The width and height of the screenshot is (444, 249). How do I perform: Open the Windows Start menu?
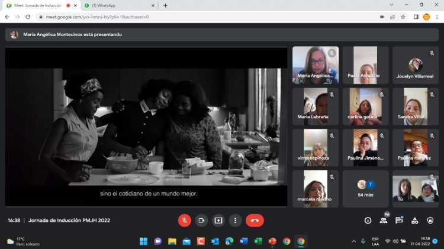(x=144, y=241)
